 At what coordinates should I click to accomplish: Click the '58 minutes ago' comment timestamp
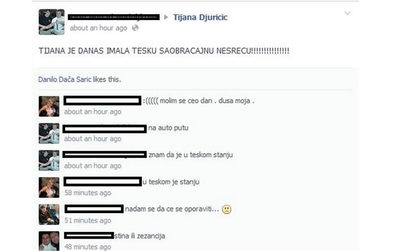click(x=88, y=193)
